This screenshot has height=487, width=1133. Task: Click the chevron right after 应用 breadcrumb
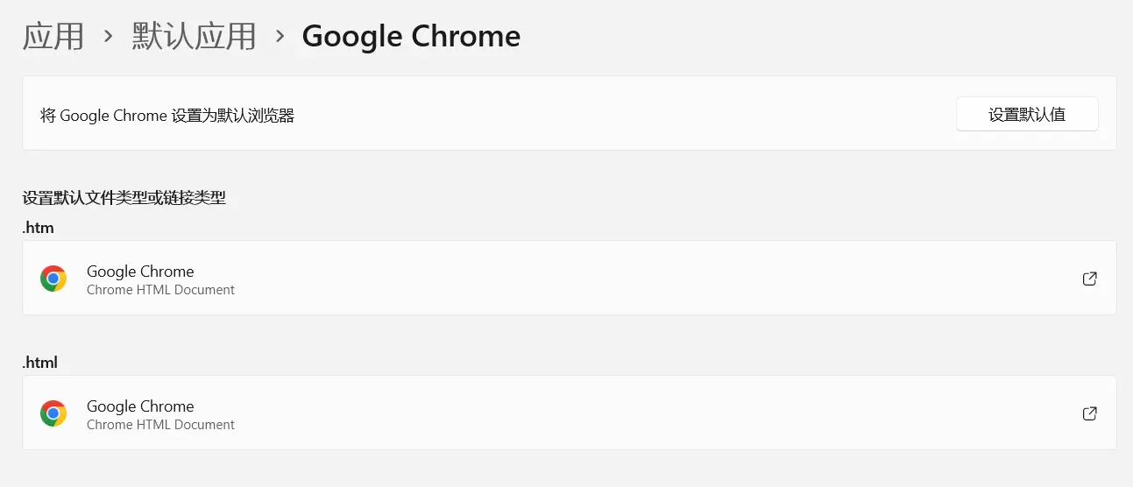109,37
